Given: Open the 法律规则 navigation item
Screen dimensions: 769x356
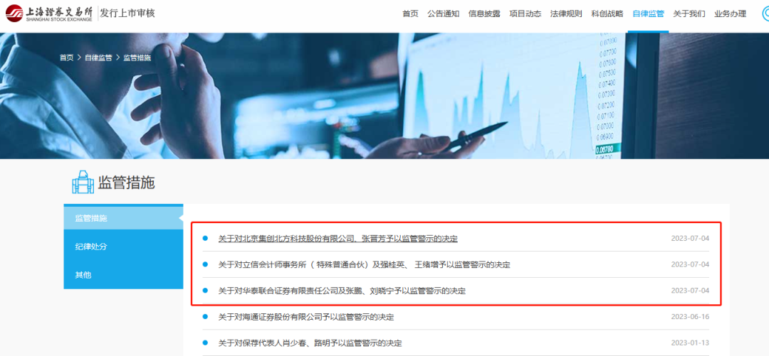Looking at the screenshot, I should [566, 14].
